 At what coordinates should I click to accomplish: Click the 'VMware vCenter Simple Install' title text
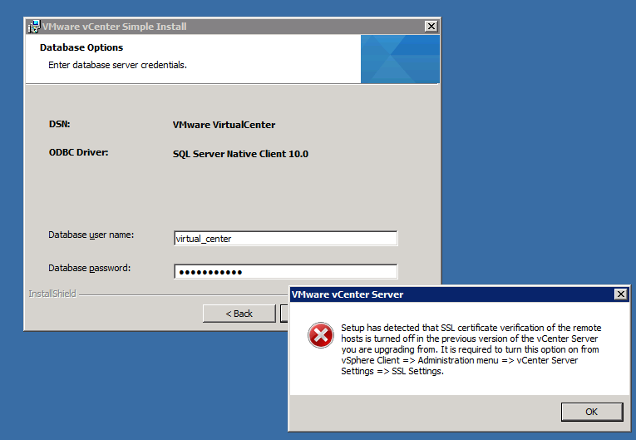pos(115,27)
